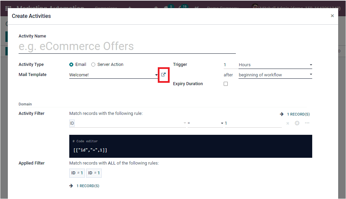Delete the ID filter rule
This screenshot has height=199, width=346.
[x=288, y=123]
